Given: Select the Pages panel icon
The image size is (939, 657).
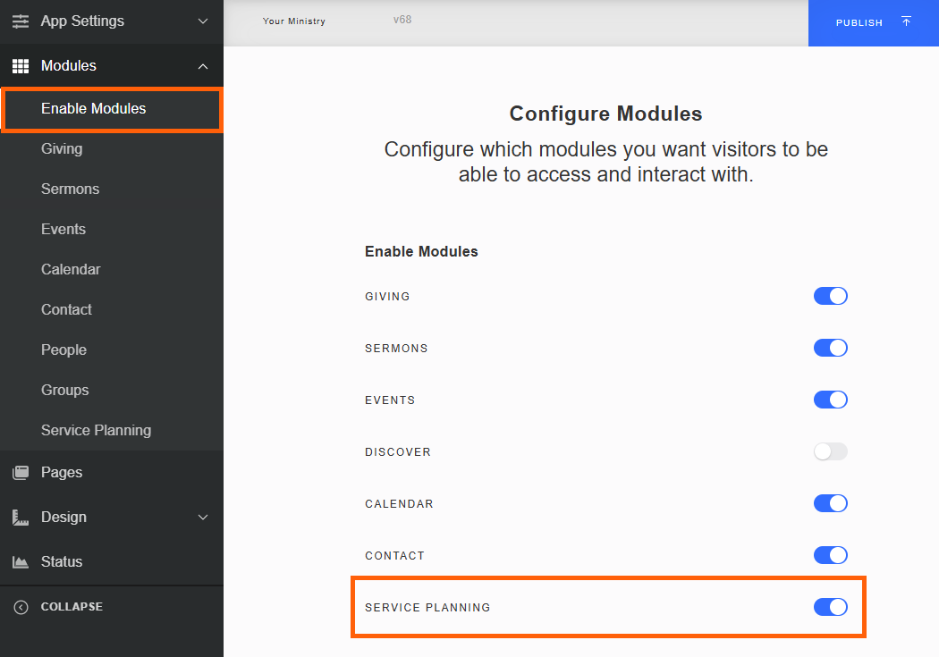Looking at the screenshot, I should tap(20, 472).
